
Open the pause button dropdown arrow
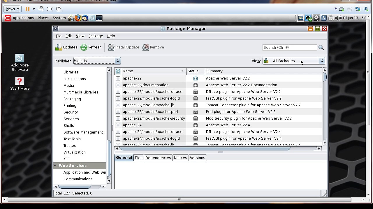34,9
